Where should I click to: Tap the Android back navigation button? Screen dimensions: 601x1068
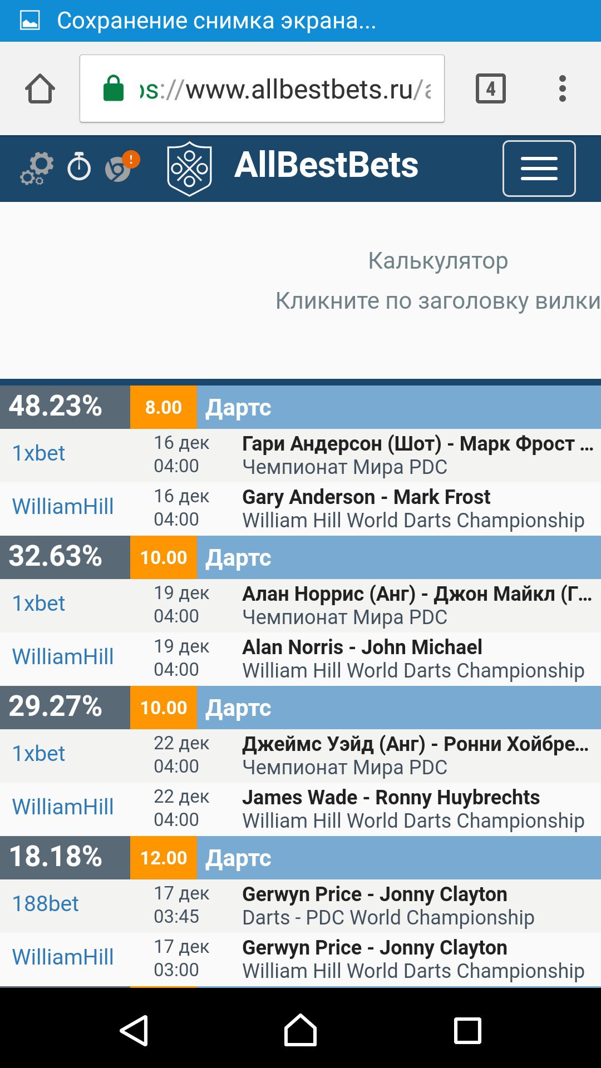[134, 1030]
